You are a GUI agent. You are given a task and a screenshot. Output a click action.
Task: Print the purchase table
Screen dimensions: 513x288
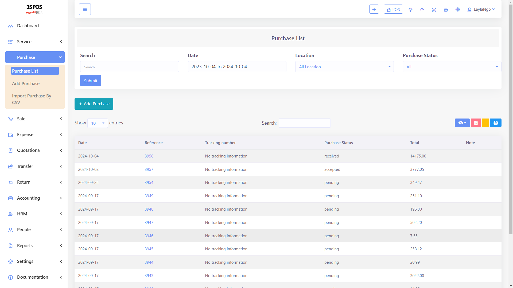pyautogui.click(x=496, y=123)
